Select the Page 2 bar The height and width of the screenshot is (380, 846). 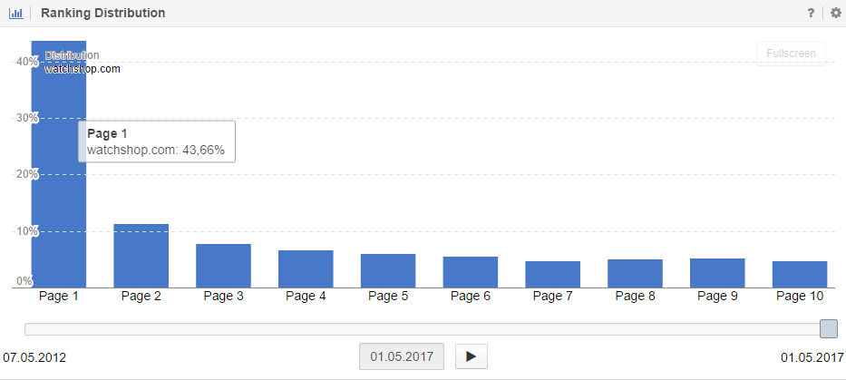point(141,256)
